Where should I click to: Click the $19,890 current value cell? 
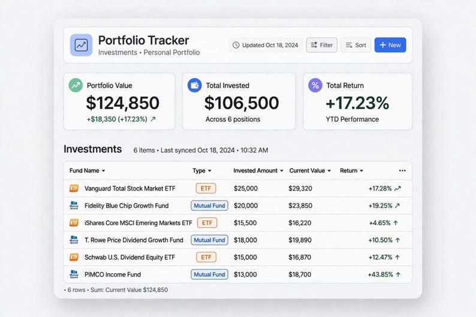pyautogui.click(x=300, y=240)
